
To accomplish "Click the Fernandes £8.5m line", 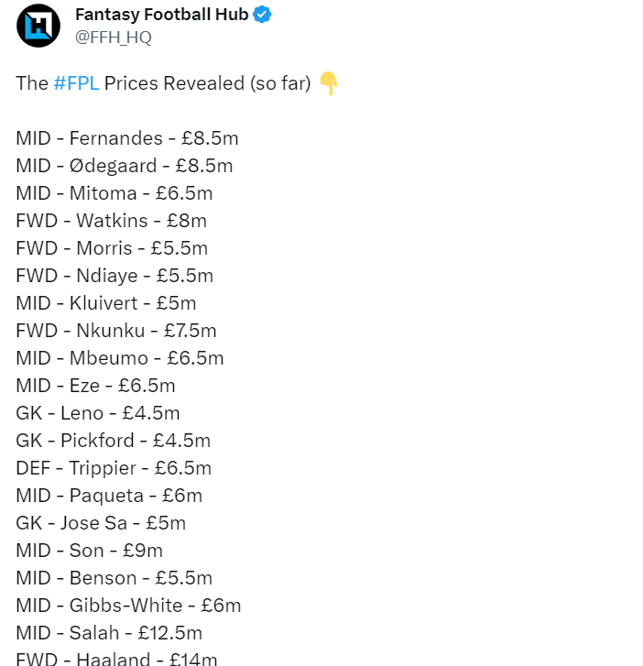I will pos(127,138).
